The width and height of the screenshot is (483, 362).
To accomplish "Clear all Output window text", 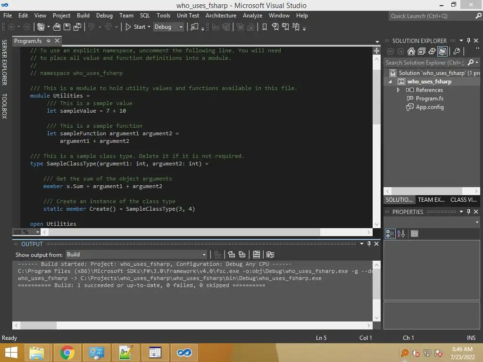I will 256,255.
